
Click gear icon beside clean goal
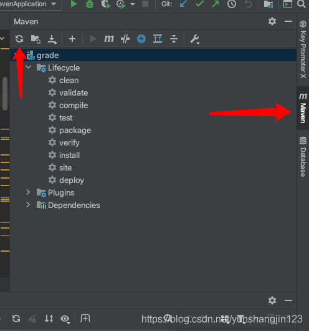point(52,80)
